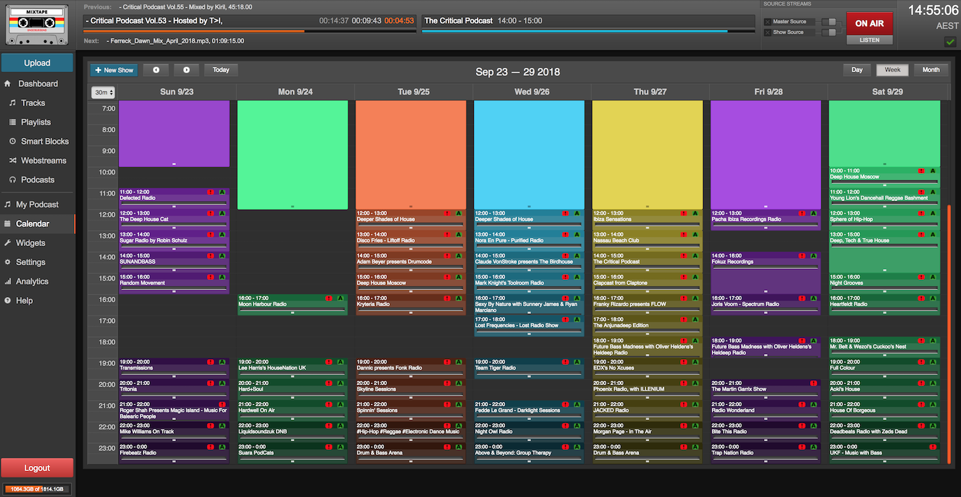Click green A icon on Kryteria Radio show

458,299
